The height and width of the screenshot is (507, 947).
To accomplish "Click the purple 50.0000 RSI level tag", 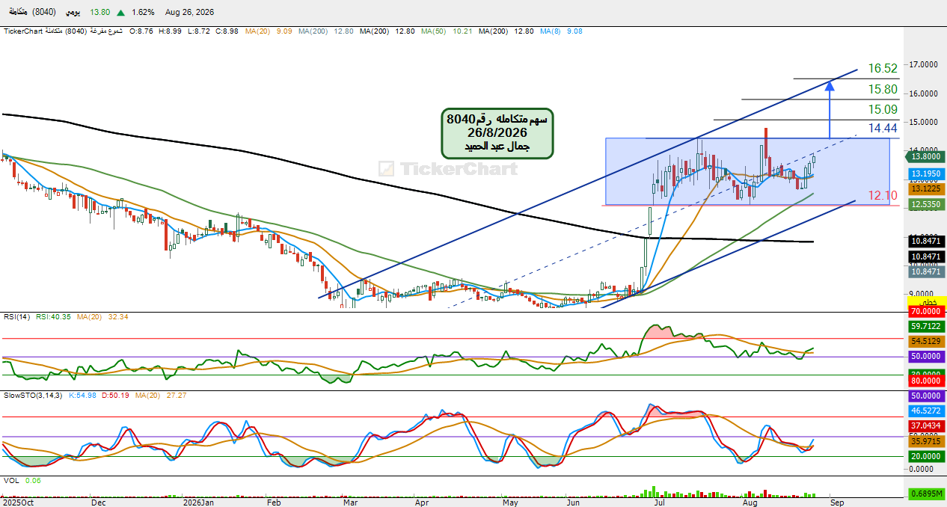I will [925, 357].
